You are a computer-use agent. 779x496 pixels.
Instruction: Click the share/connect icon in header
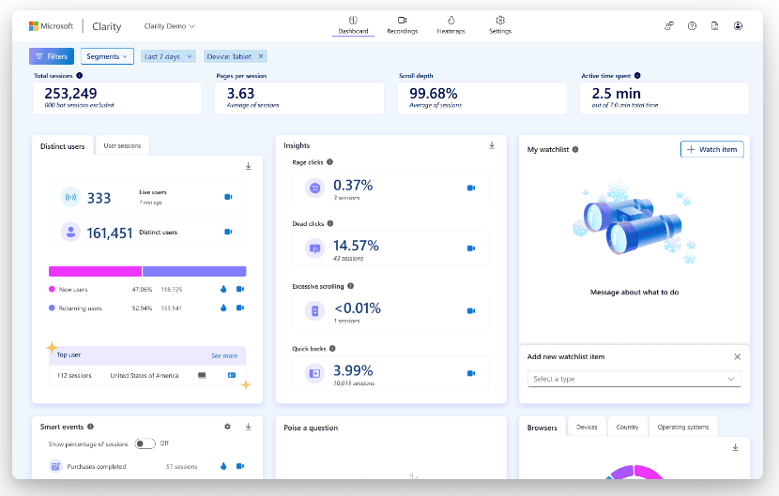click(x=669, y=26)
